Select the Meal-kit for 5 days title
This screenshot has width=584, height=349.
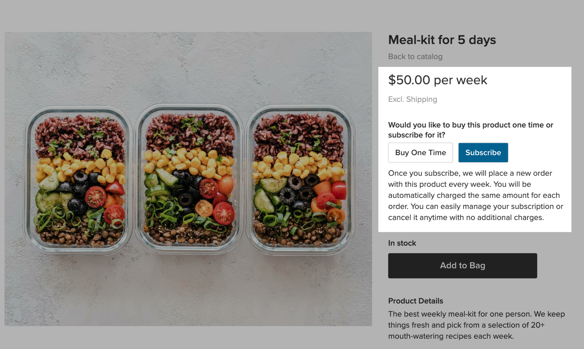(442, 40)
